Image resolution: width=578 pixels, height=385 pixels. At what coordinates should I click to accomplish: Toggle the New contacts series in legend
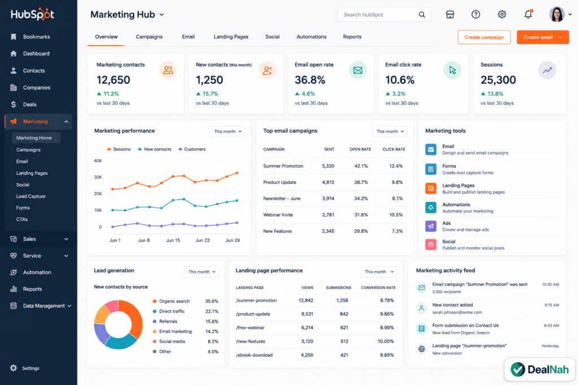click(x=154, y=149)
